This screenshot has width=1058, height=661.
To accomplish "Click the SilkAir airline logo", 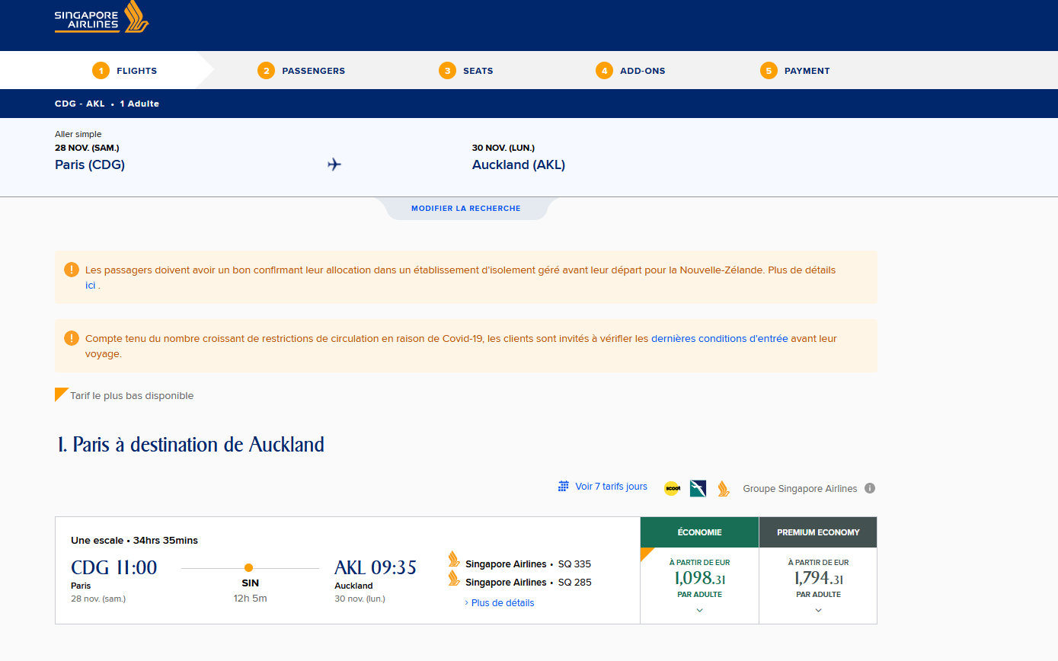I will [698, 489].
